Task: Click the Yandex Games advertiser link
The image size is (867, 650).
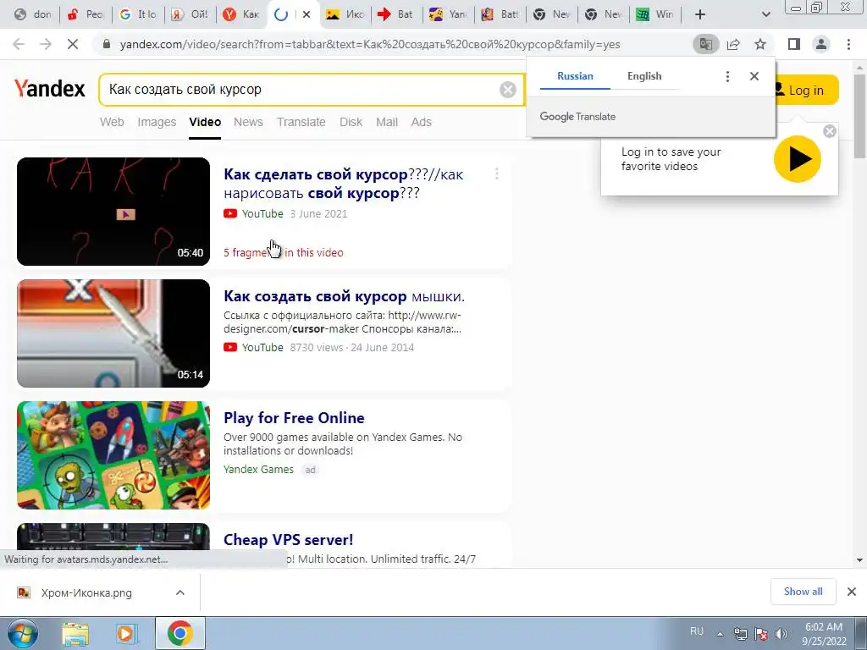Action: pyautogui.click(x=258, y=469)
